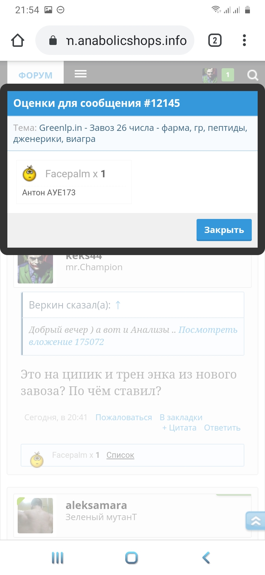Open the browser tabs counter
The height and width of the screenshot is (575, 265).
(215, 41)
